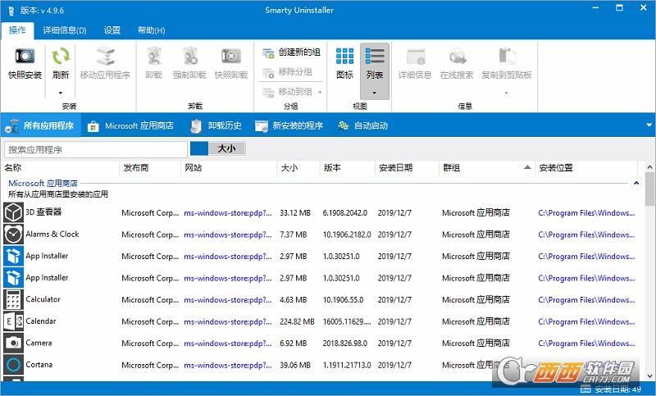Open the 帮助(H) ribbon tab
The image size is (656, 396).
coord(152,30)
